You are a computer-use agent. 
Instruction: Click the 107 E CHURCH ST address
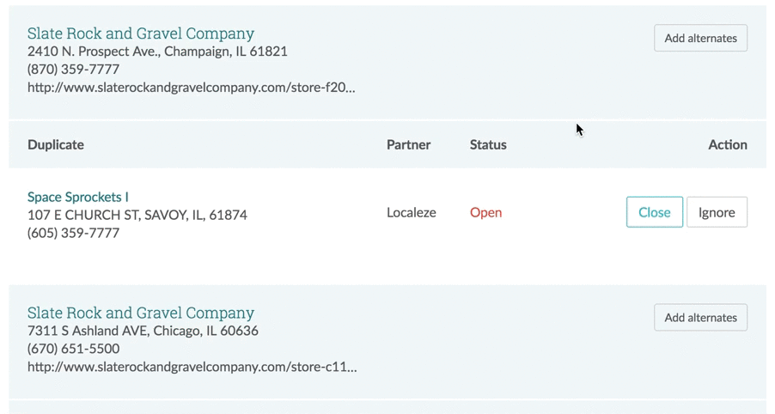(137, 216)
